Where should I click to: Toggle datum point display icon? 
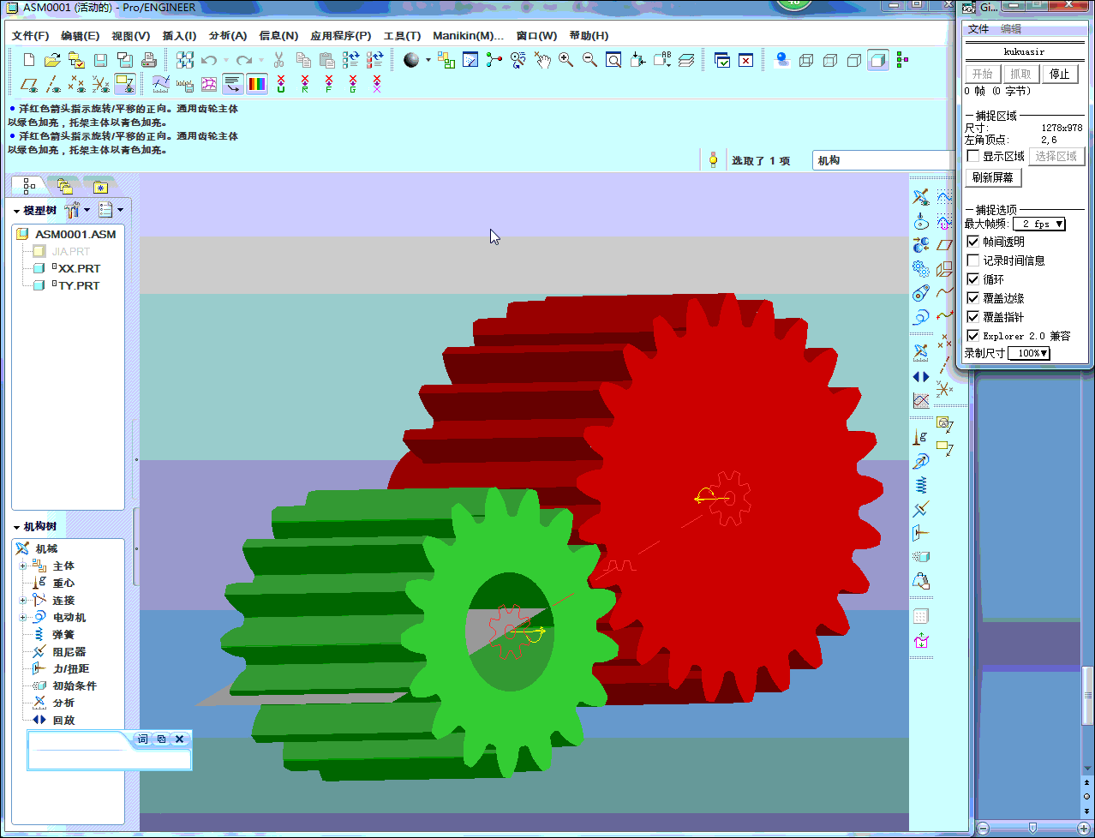(77, 84)
